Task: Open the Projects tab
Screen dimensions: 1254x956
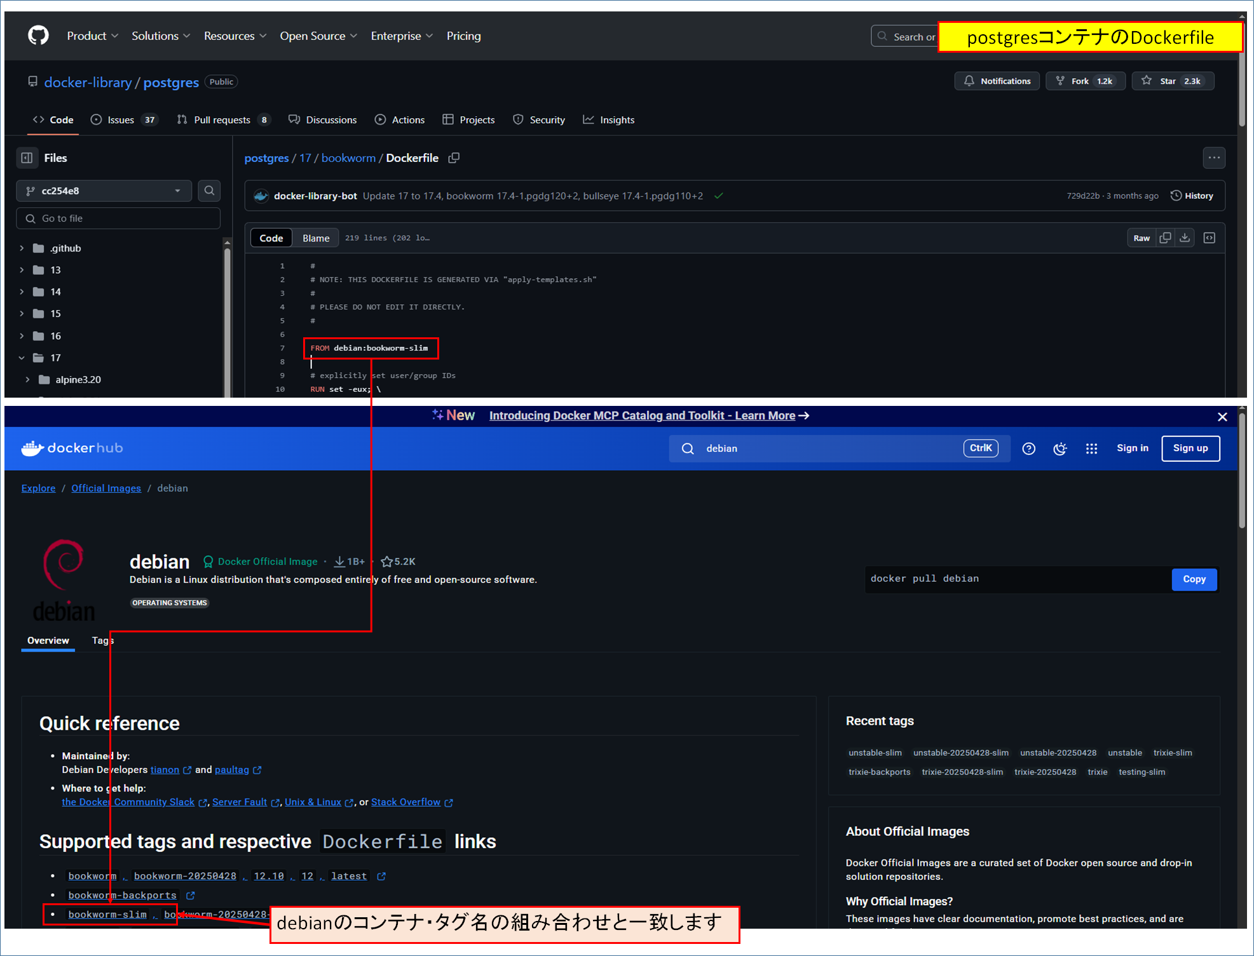Action: point(468,119)
